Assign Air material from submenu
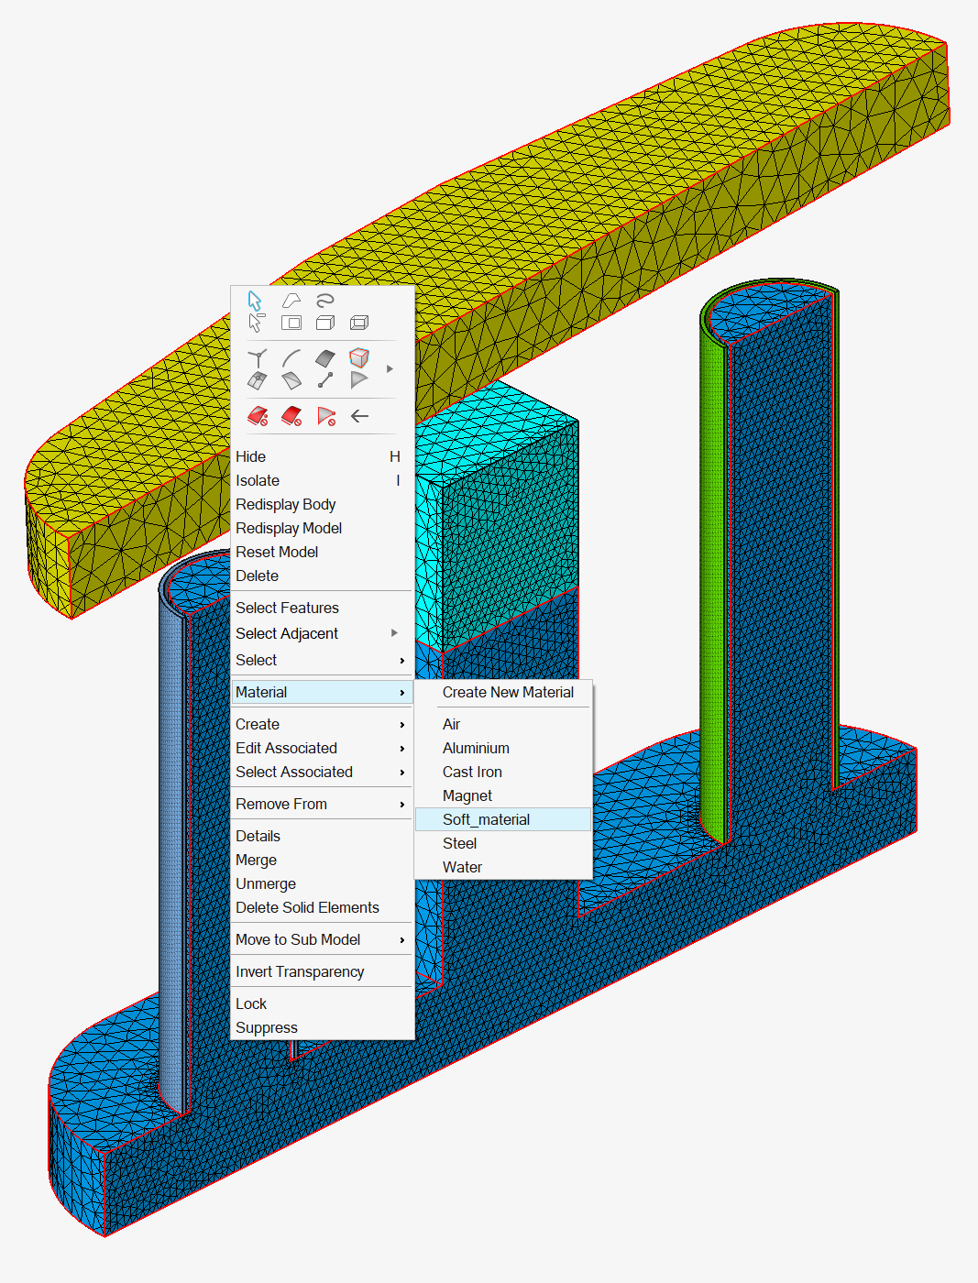This screenshot has width=978, height=1283. click(x=503, y=724)
